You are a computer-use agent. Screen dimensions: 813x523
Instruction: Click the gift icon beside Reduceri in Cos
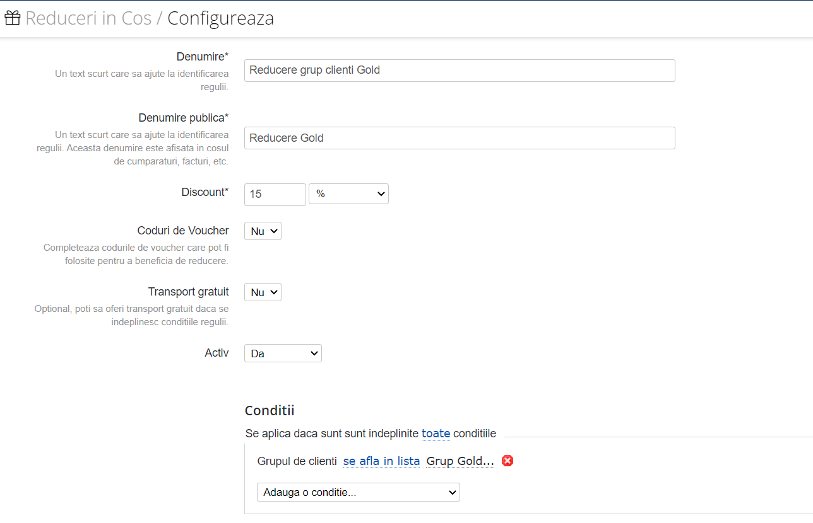coord(13,18)
